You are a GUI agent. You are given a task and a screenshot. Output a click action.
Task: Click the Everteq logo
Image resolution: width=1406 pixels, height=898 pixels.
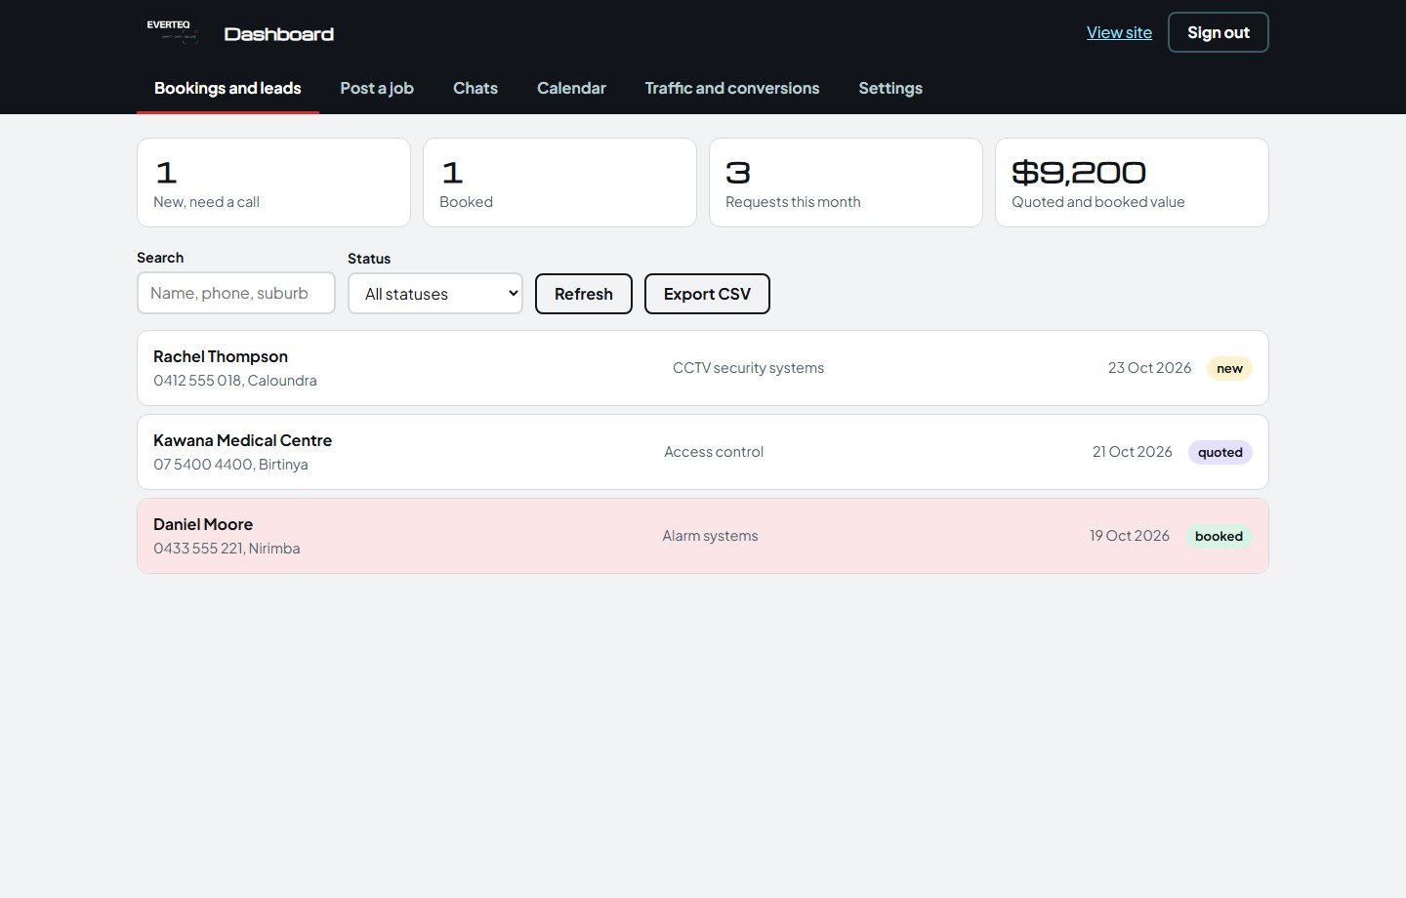172,32
